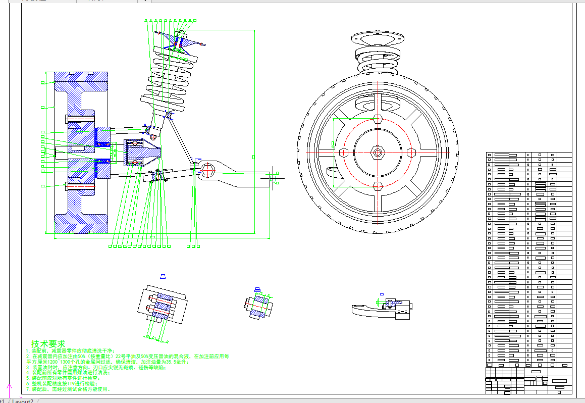Click the center hex nut of the wheel hub

pos(377,152)
